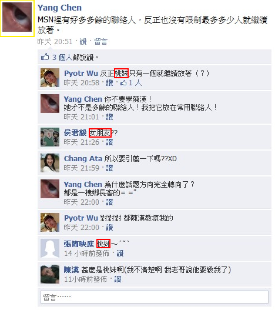
Task: Click 留言 link under the main post
Action: (x=100, y=42)
